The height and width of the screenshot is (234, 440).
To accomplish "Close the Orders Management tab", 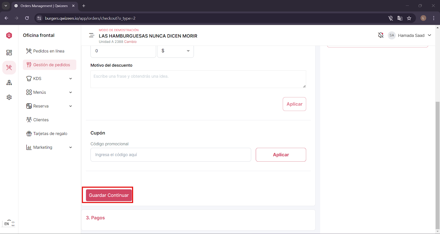I will 73,6.
